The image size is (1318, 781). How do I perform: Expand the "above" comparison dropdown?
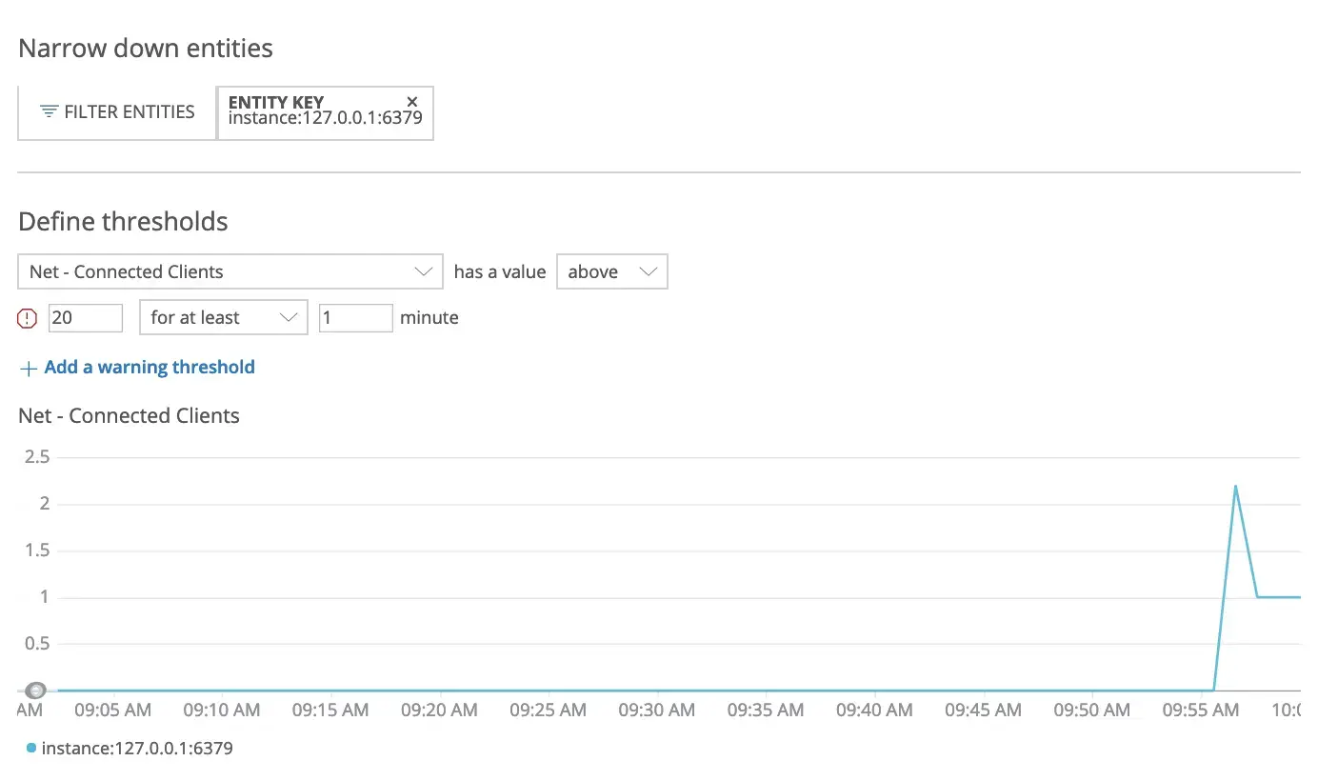click(611, 271)
